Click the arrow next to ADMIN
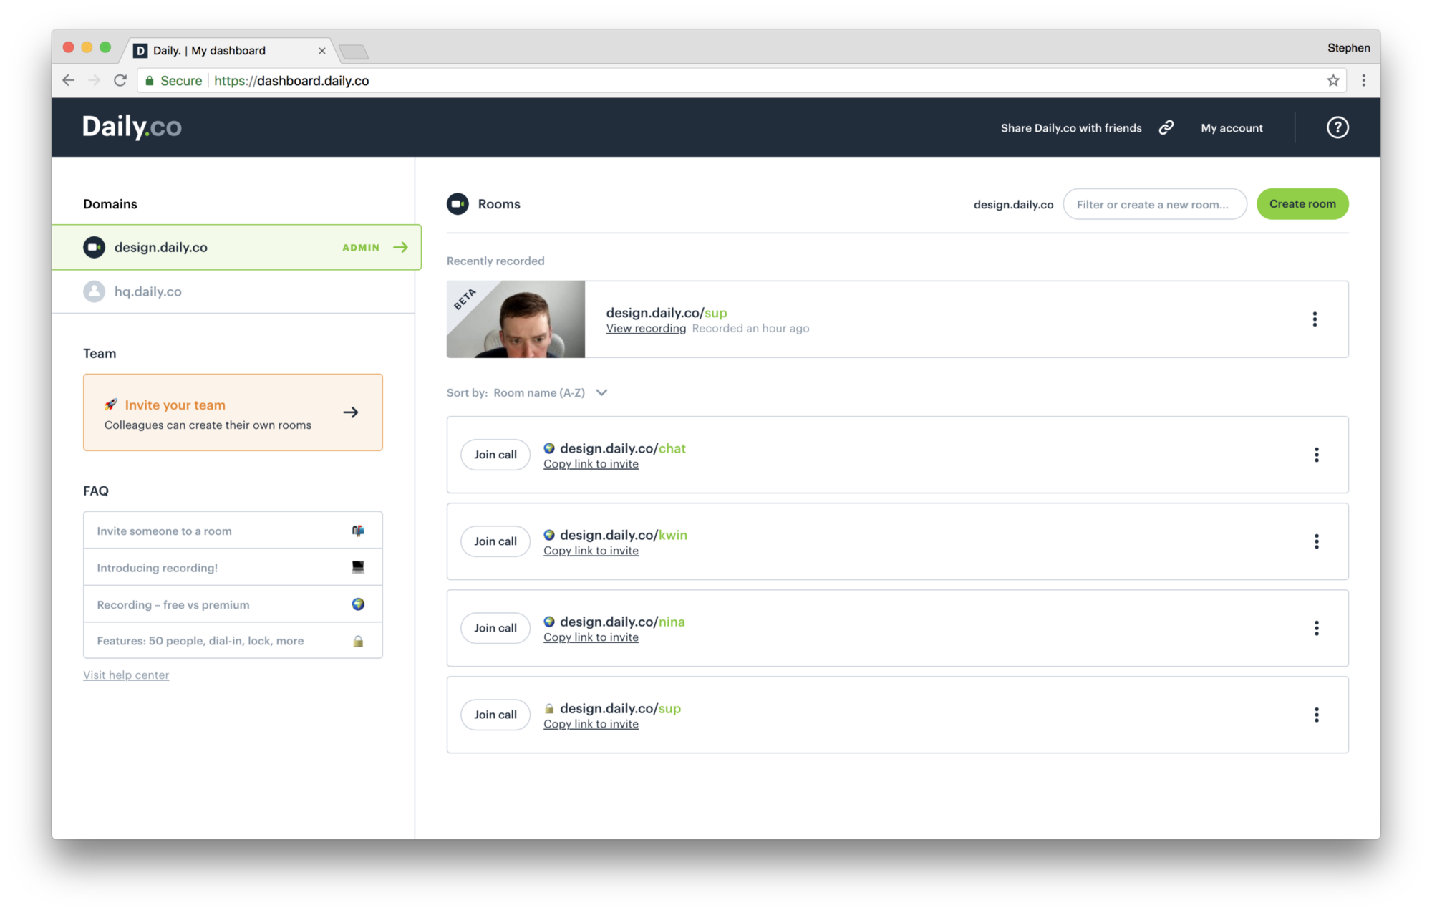The image size is (1432, 913). click(401, 247)
